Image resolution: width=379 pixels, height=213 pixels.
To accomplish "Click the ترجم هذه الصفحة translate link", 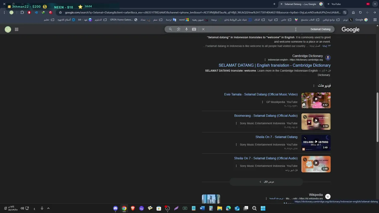I will click(277, 199).
